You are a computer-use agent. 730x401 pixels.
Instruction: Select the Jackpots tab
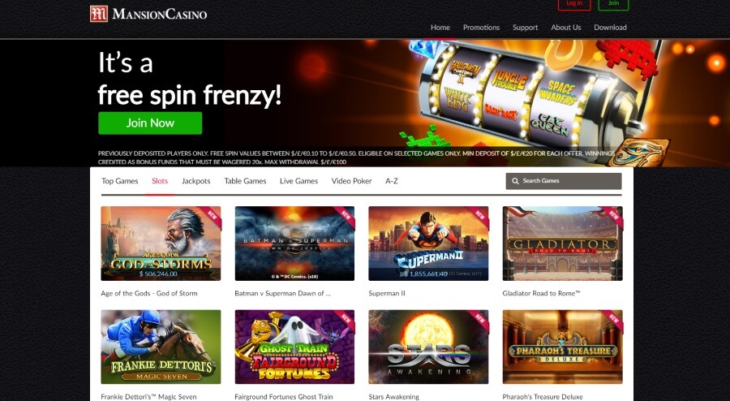click(196, 181)
